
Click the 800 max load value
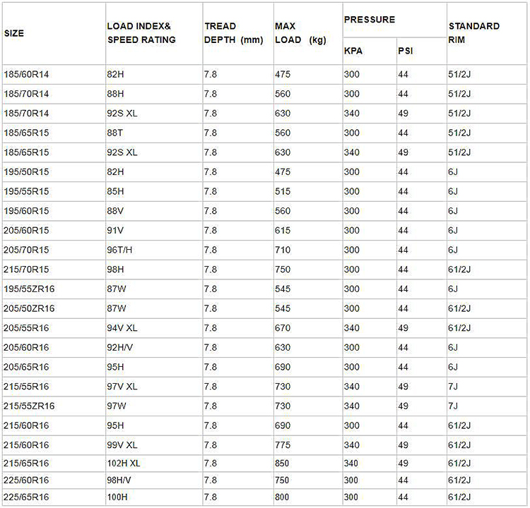click(x=282, y=497)
